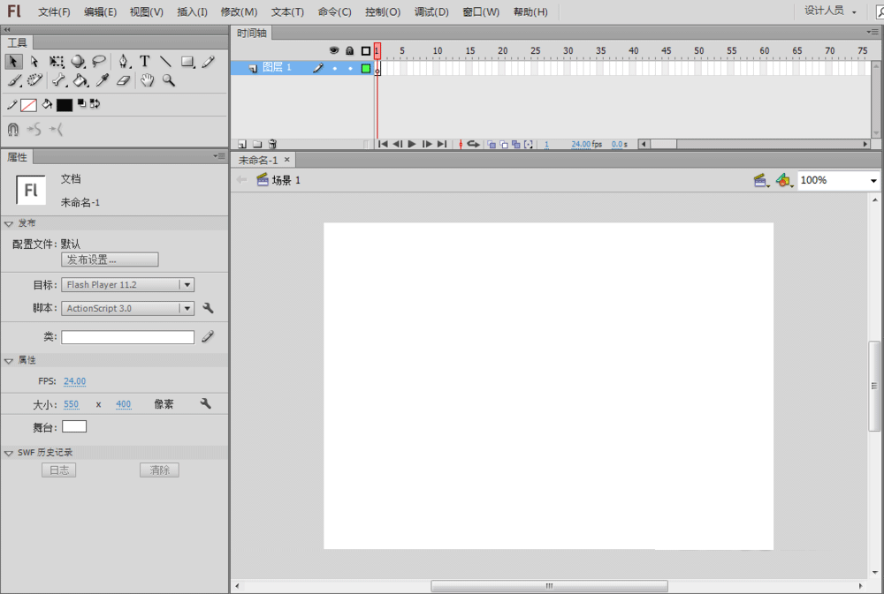Toggle the lock dot of 图层 1
The height and width of the screenshot is (594, 884).
[x=350, y=68]
